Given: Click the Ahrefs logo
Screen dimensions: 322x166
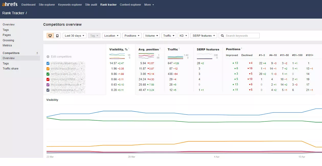Looking at the screenshot, I should 10,5.
